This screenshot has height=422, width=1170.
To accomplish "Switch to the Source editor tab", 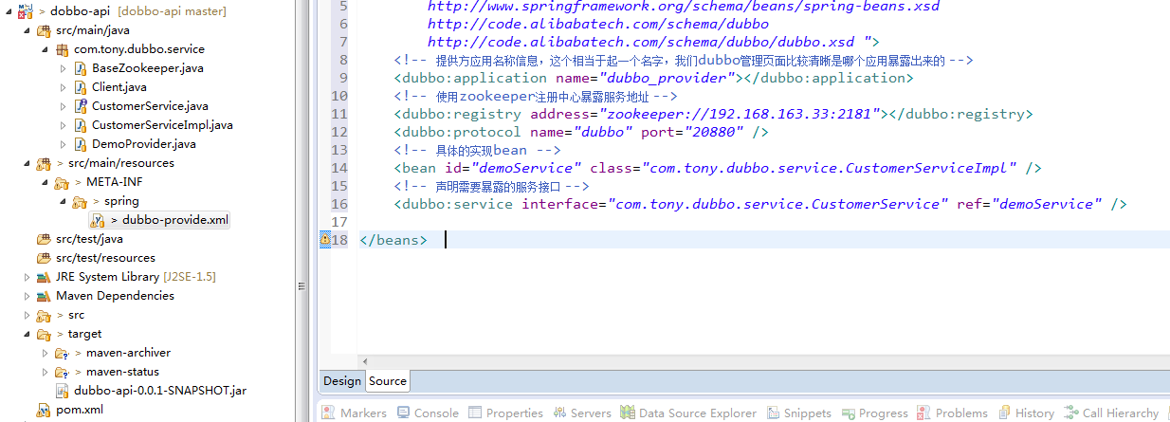I will [x=388, y=380].
